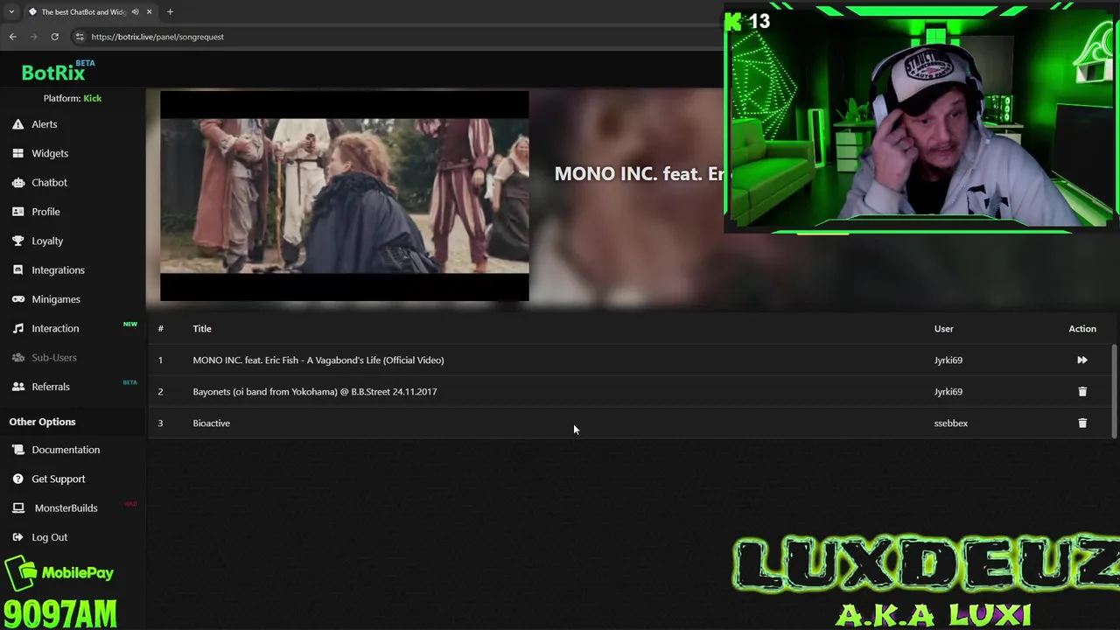Viewport: 1120px width, 630px height.
Task: Click the Alerts bell icon in sidebar
Action: 17,124
